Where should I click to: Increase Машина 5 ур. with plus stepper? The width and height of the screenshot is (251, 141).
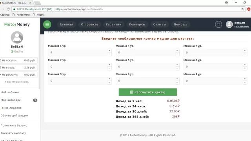click(x=177, y=65)
